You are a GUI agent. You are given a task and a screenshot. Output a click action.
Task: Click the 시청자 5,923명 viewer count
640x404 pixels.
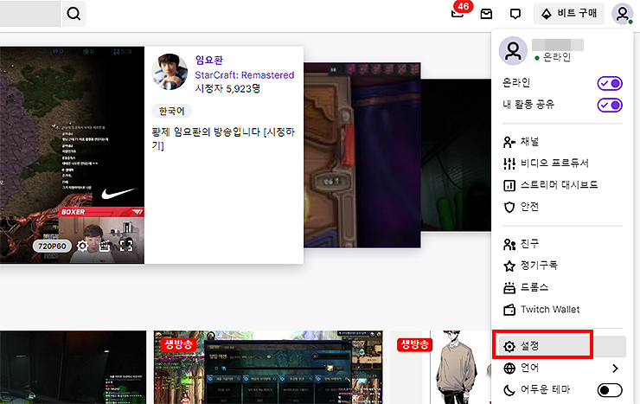(227, 88)
